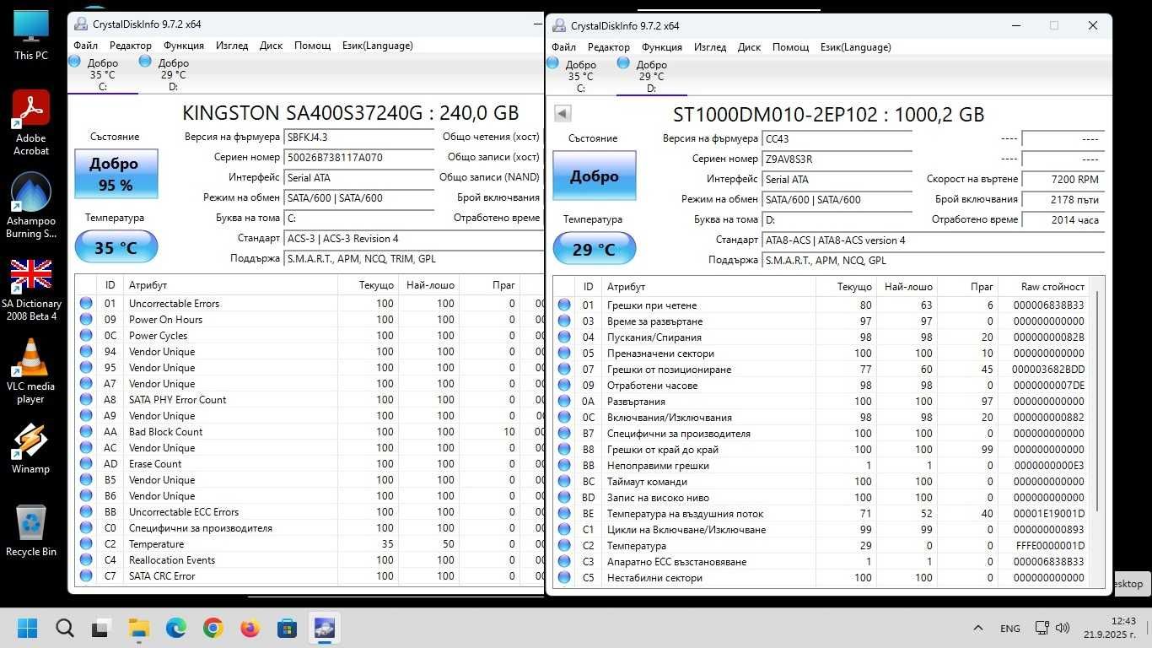Image resolution: width=1152 pixels, height=648 pixels.
Task: Click the vertical scrollbar of the right attribute list
Action: click(1096, 400)
